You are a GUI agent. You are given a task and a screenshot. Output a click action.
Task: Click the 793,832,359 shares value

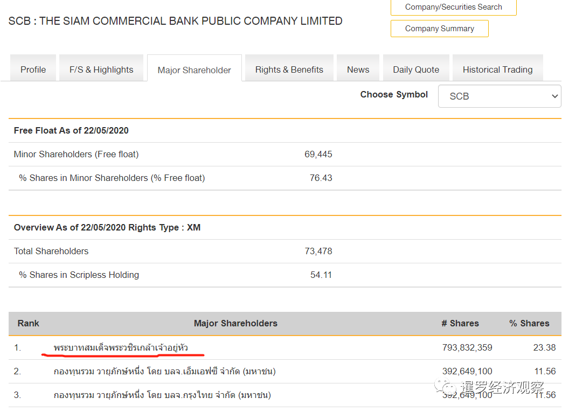467,347
